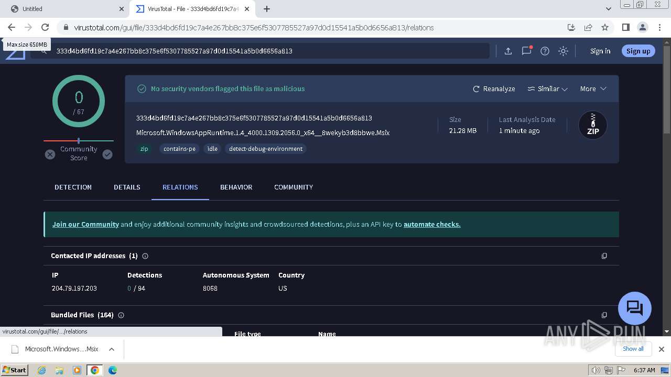Screen dimensions: 671x377
Task: Click the install/download icon in address bar
Action: [x=571, y=27]
